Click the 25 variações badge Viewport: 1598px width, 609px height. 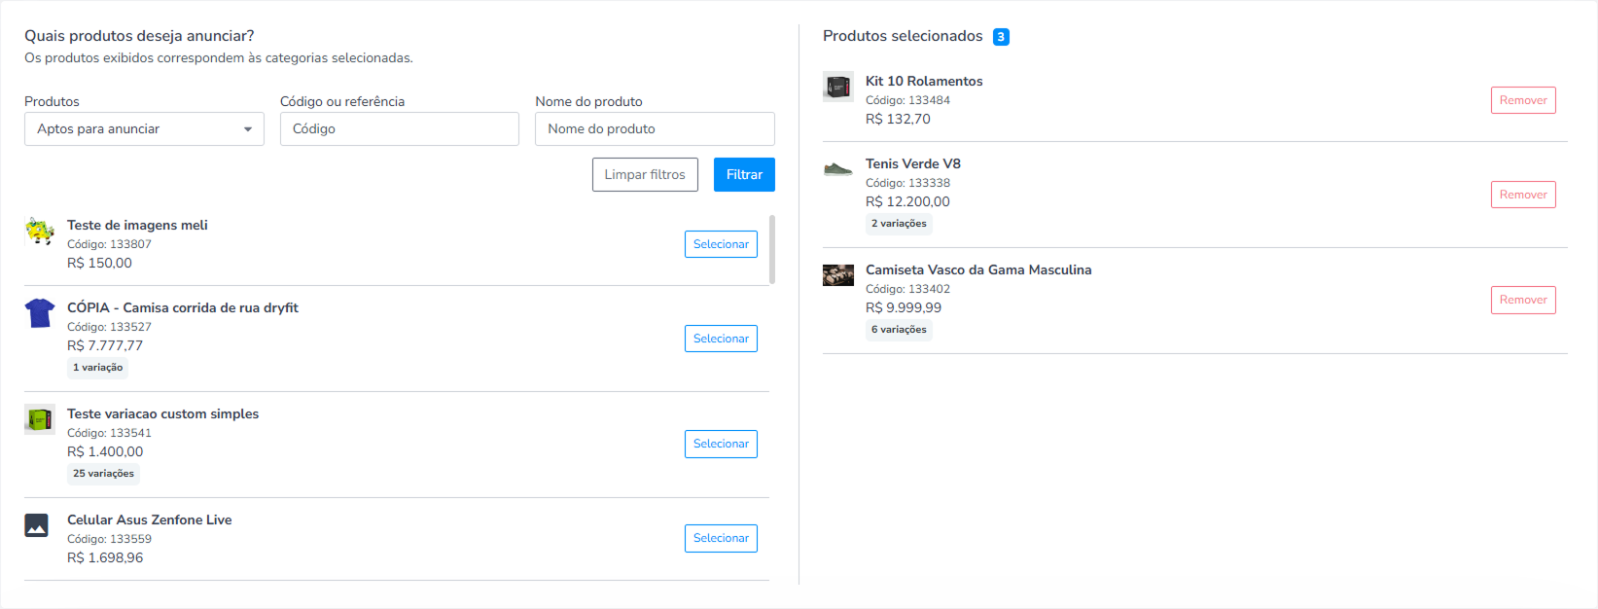pyautogui.click(x=103, y=474)
